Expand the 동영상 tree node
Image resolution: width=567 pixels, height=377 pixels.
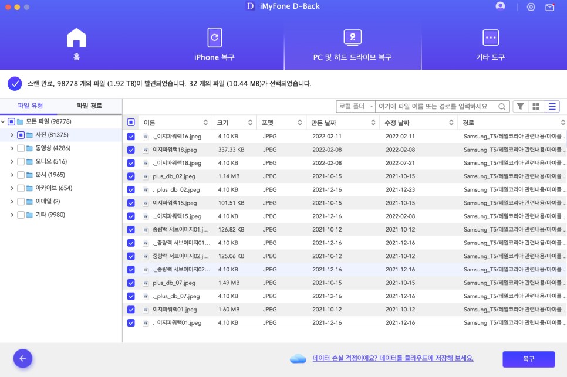[12, 148]
